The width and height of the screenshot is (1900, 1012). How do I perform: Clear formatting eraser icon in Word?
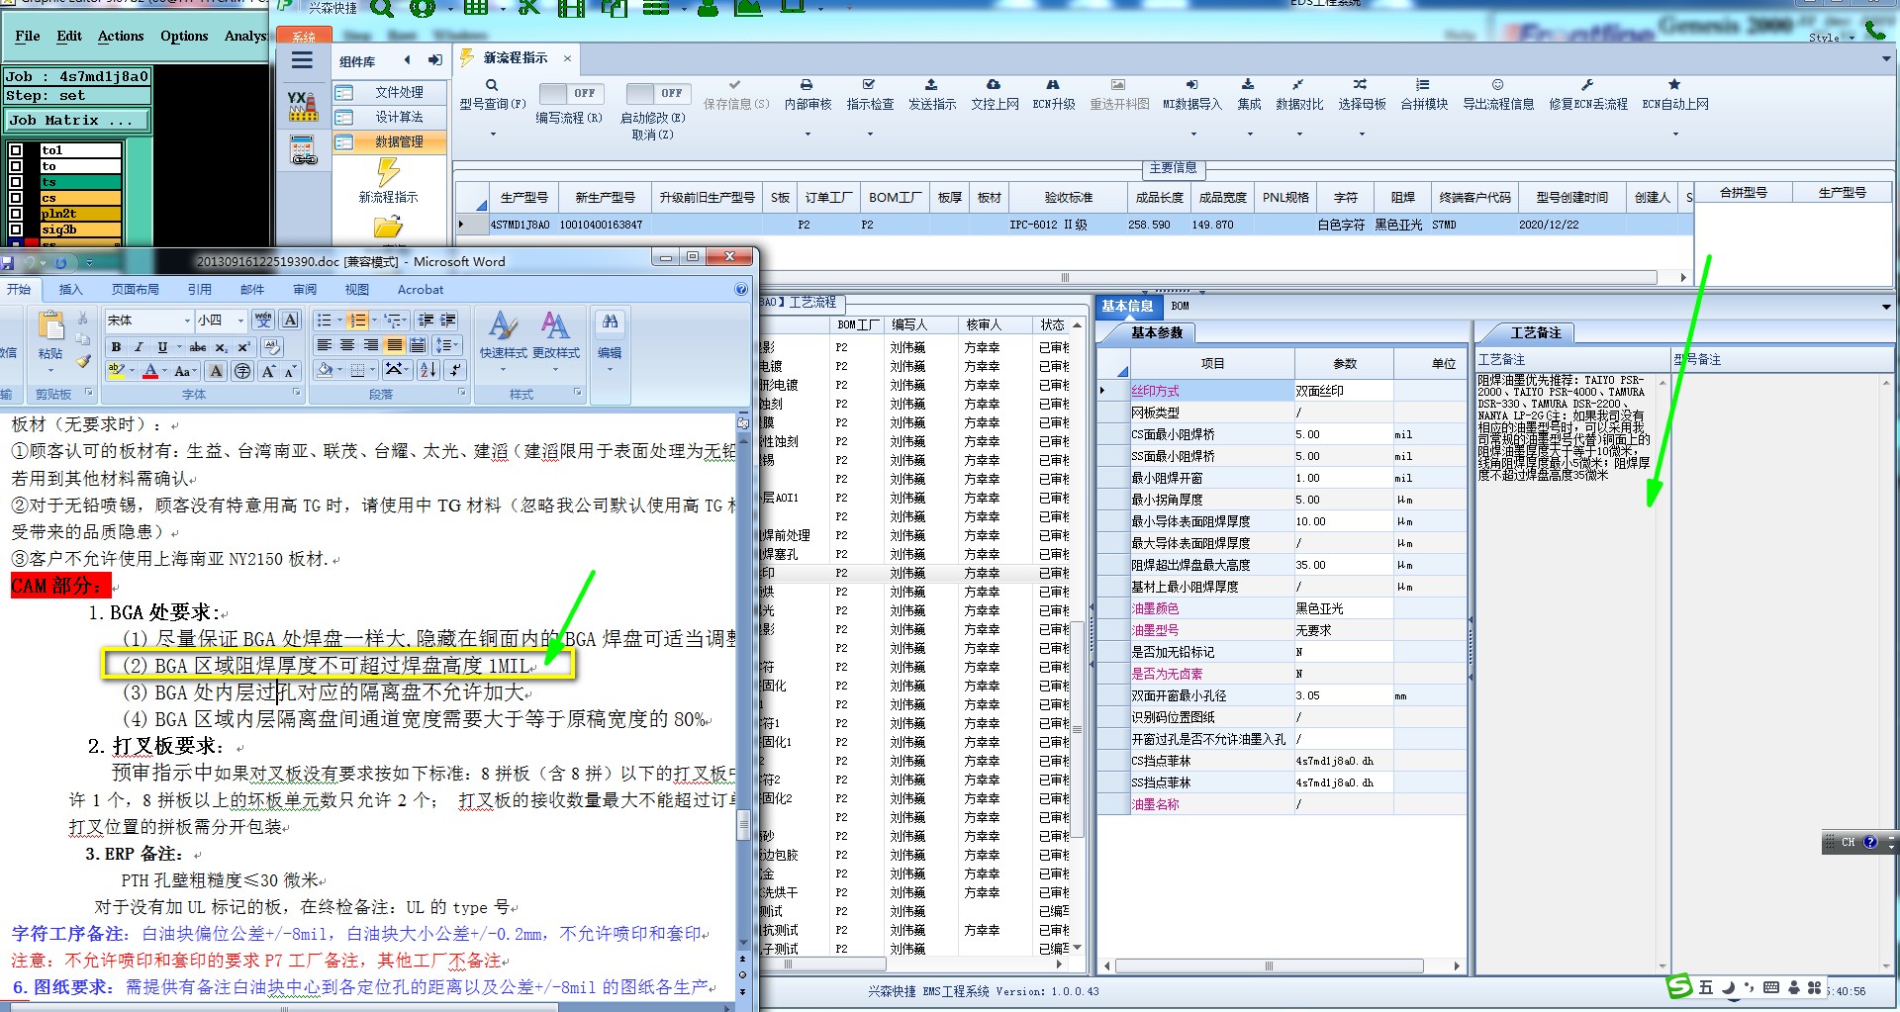(x=271, y=347)
